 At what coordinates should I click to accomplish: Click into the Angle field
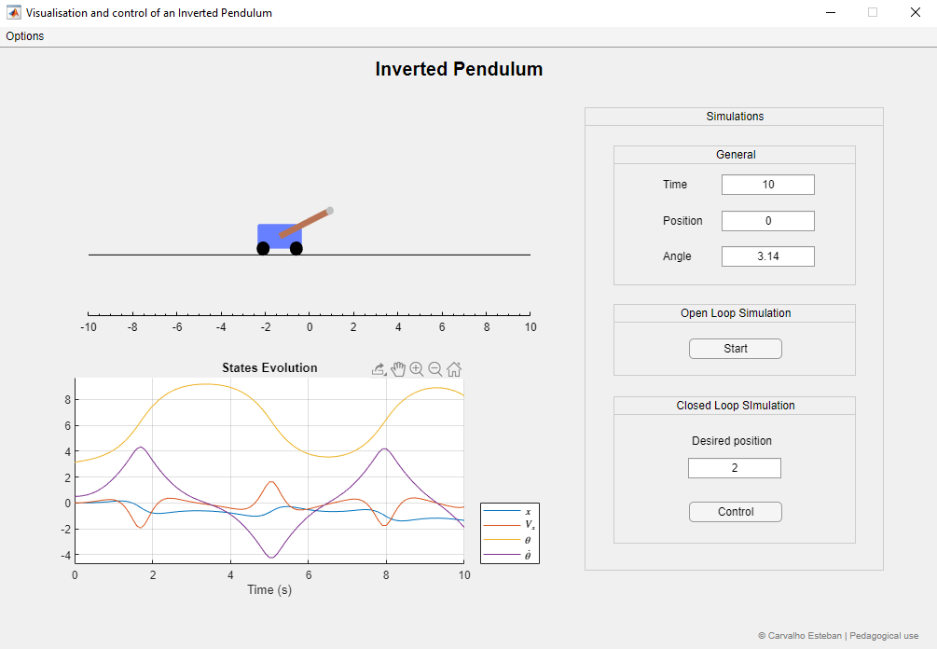pos(767,256)
